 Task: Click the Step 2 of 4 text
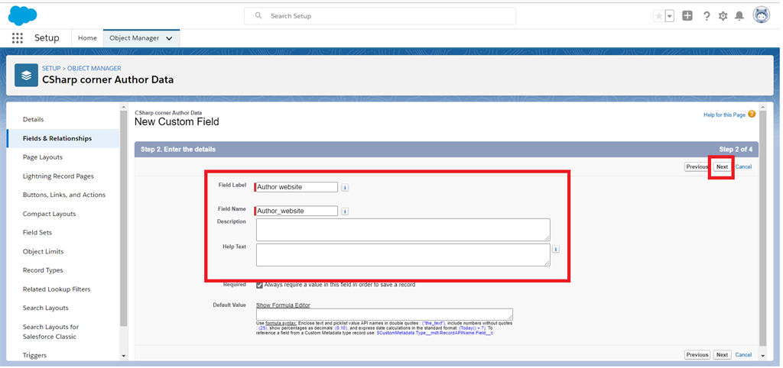(x=736, y=149)
